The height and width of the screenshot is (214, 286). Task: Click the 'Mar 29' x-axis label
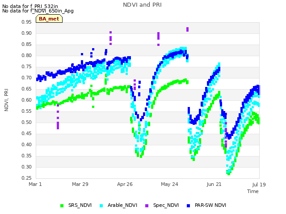click(80, 184)
